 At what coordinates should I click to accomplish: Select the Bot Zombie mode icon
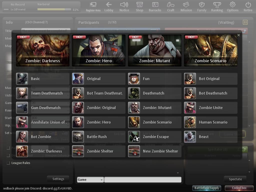[22, 137]
